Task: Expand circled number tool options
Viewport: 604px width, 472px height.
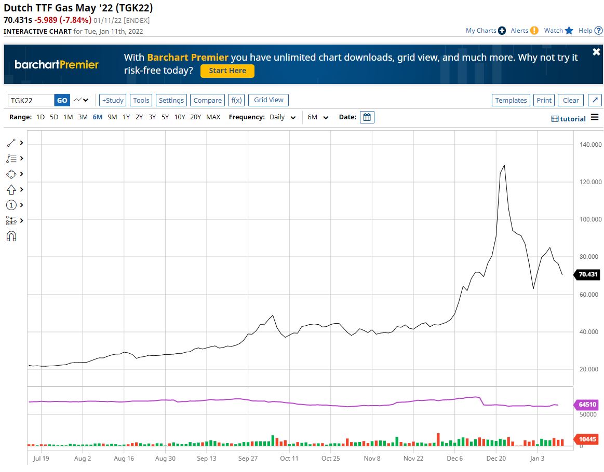Action: click(22, 205)
